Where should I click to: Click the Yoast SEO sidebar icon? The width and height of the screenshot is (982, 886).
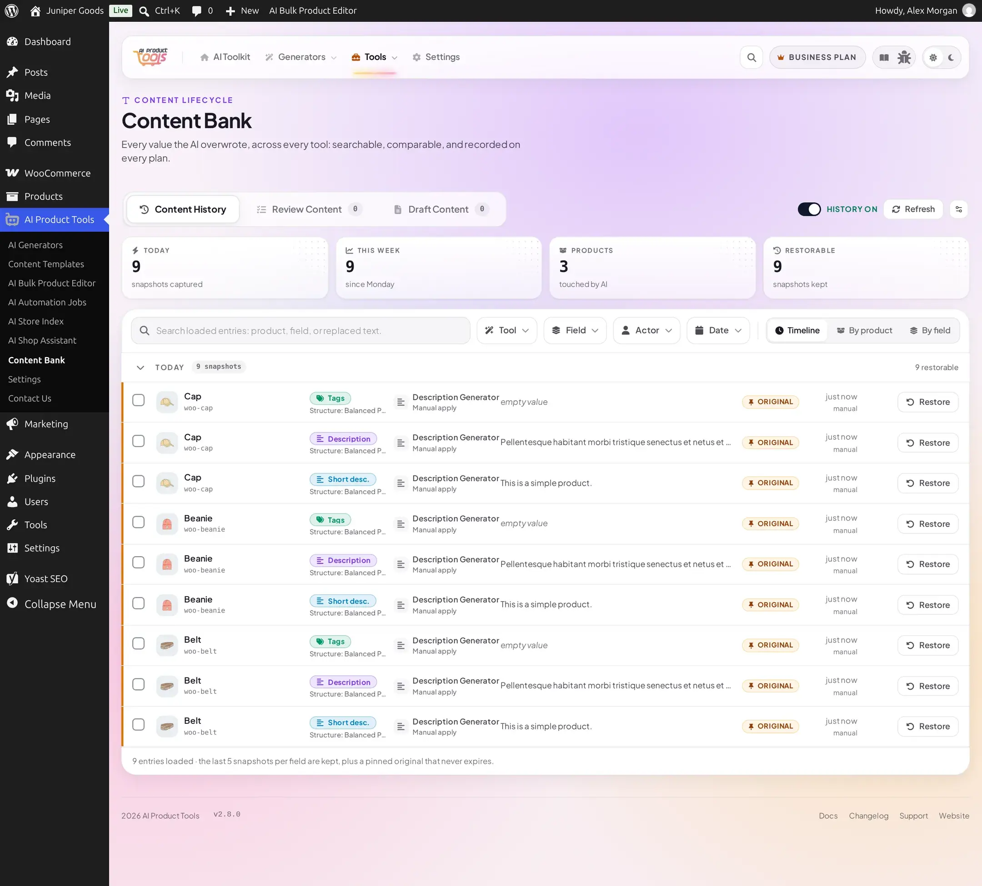click(x=12, y=578)
